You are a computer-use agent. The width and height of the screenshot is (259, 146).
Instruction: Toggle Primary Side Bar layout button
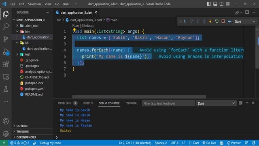pyautogui.click(x=209, y=4)
